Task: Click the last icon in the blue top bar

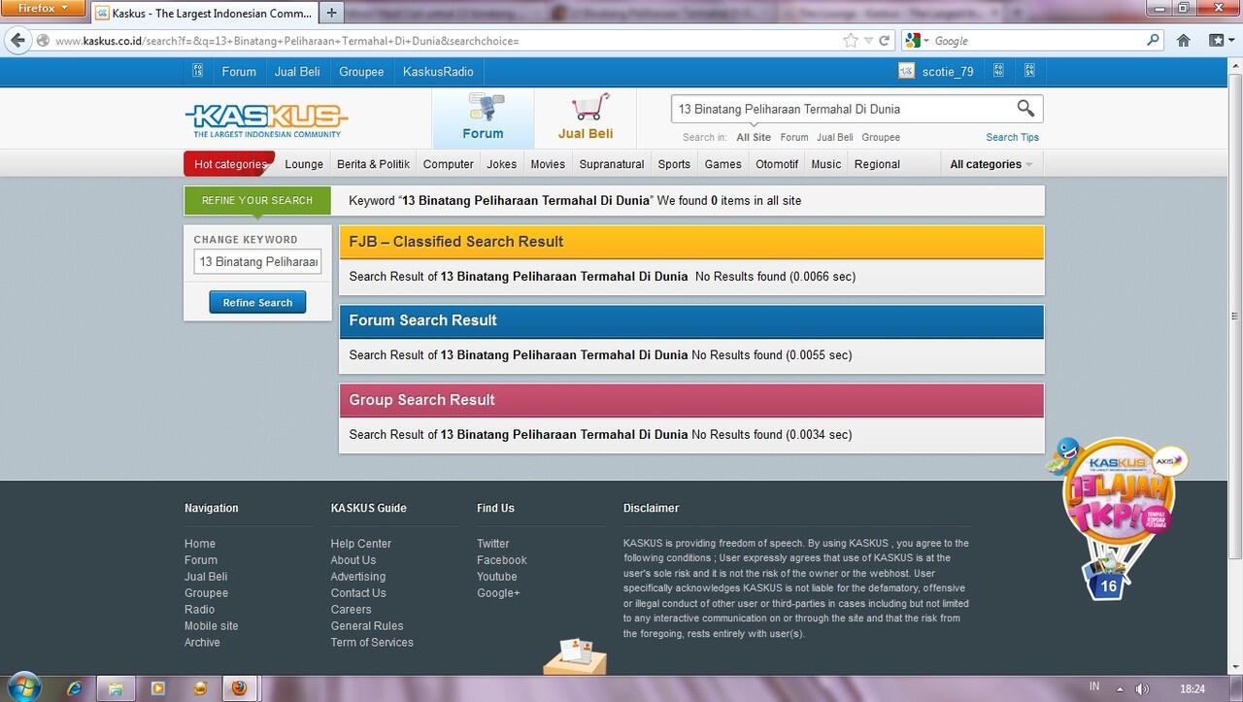Action: pyautogui.click(x=1029, y=71)
